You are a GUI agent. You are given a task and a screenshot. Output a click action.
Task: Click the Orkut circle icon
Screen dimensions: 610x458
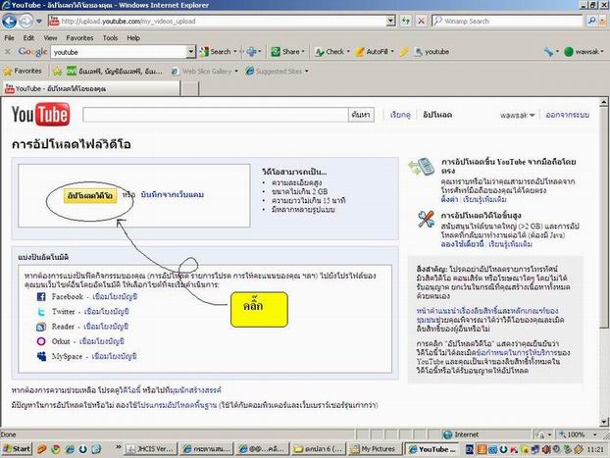pos(41,341)
